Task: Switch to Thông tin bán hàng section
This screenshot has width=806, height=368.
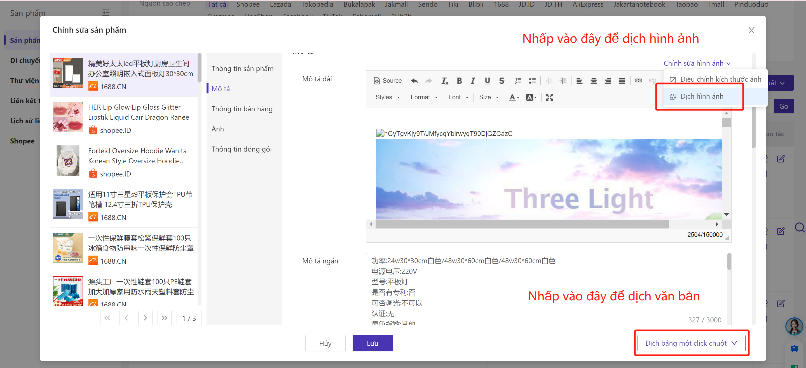Action: click(x=242, y=109)
